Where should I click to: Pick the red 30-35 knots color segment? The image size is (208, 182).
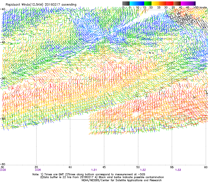pyautogui.click(x=170, y=3)
